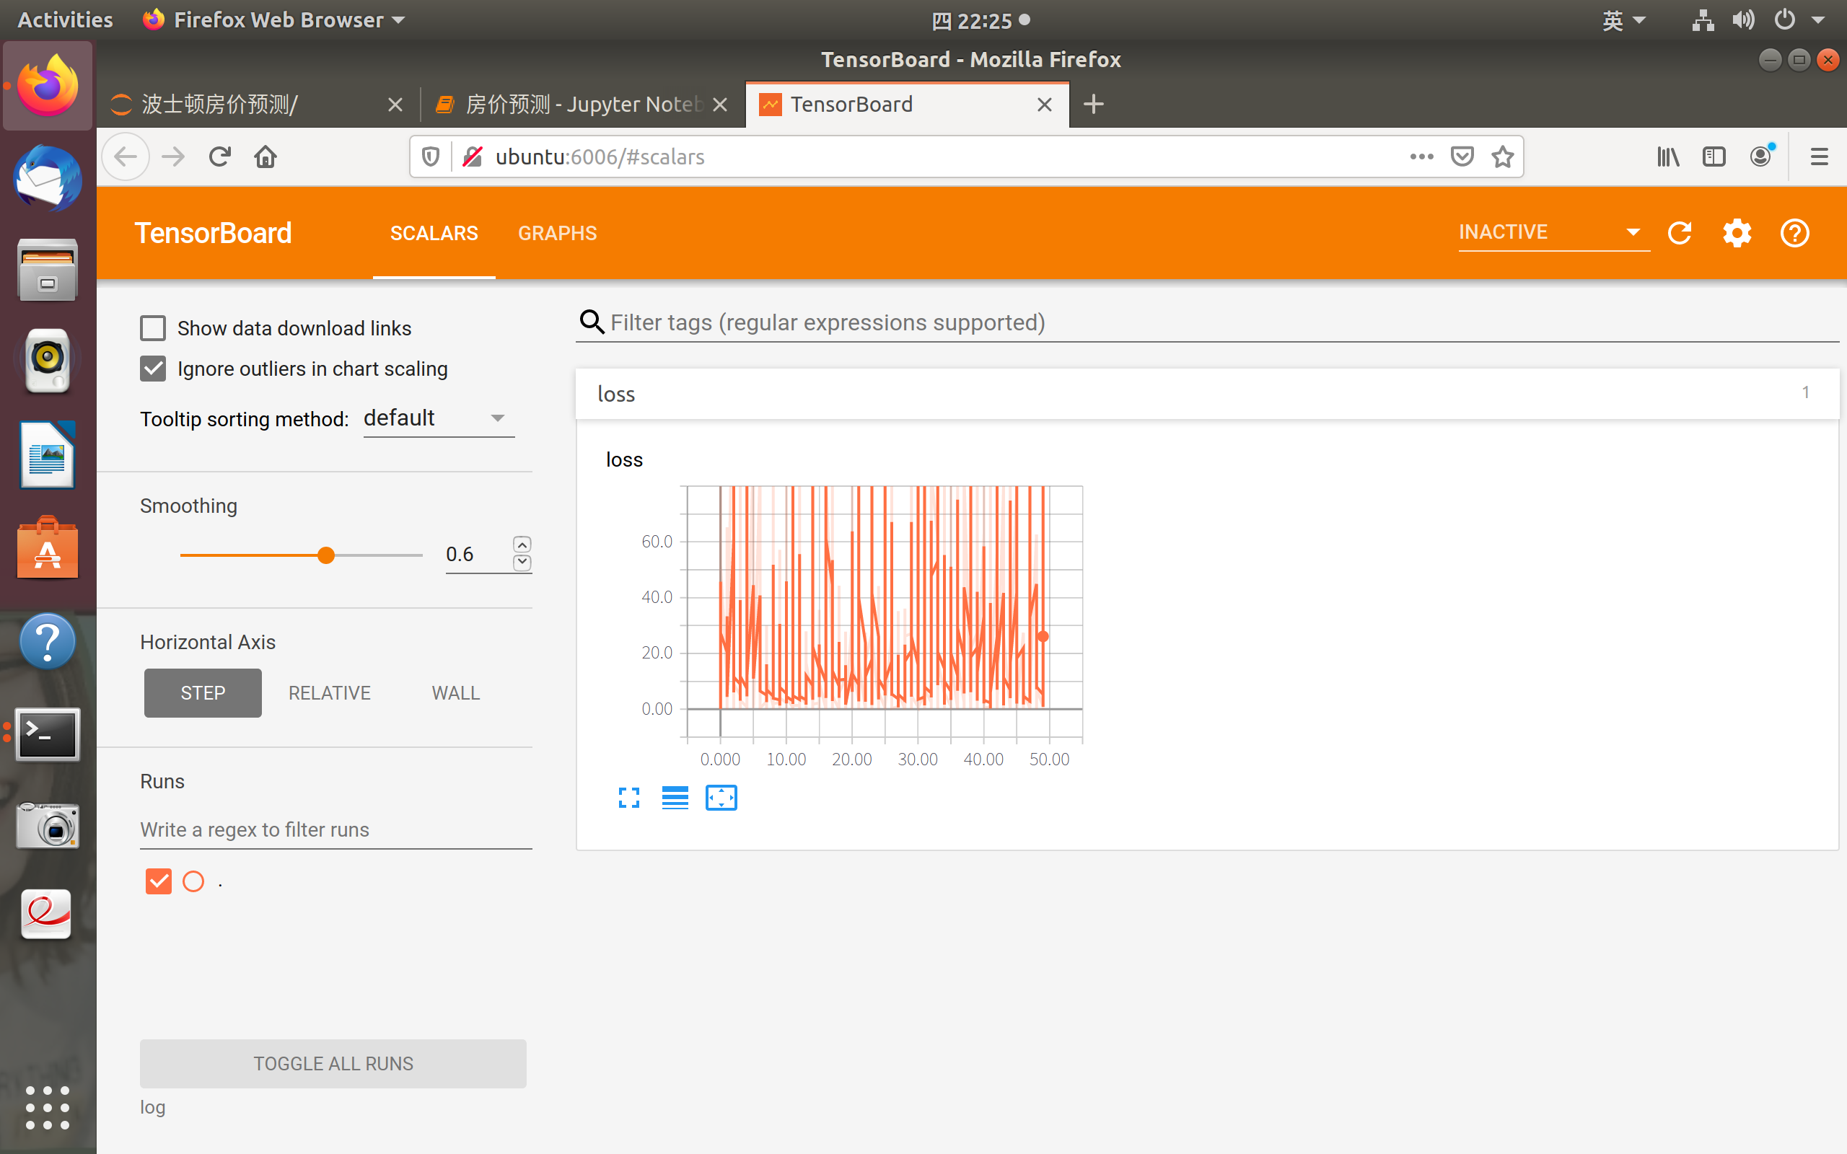Open a new browser tab
The height and width of the screenshot is (1154, 1847).
[x=1094, y=104]
